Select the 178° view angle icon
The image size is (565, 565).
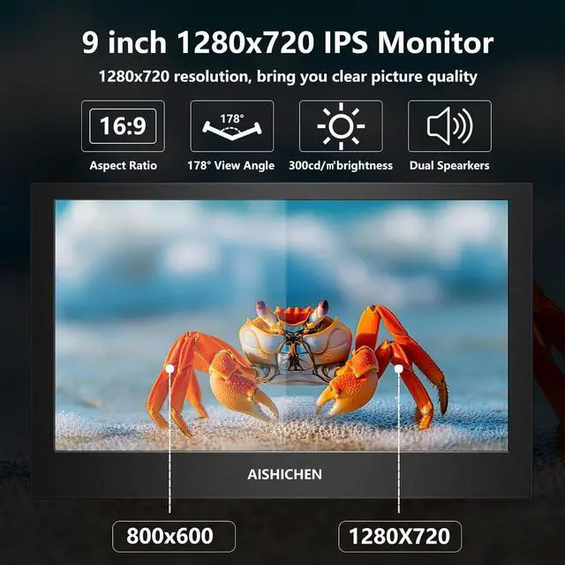232,126
